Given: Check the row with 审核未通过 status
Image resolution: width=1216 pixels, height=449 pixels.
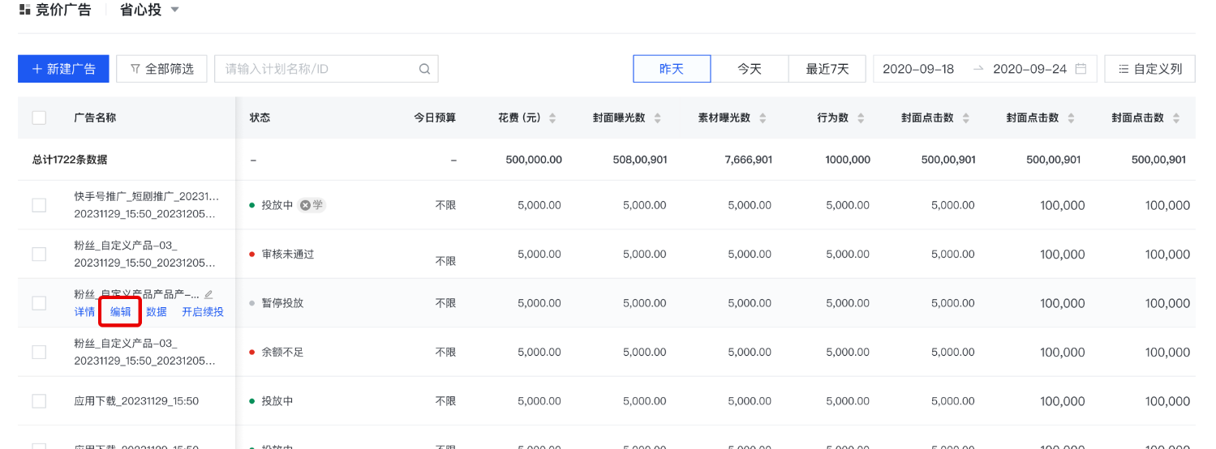Looking at the screenshot, I should click(x=39, y=254).
